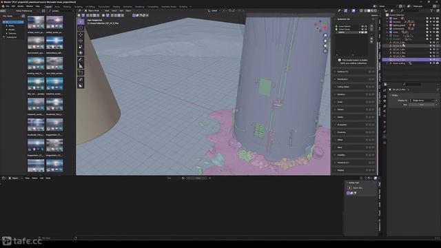The height and width of the screenshot is (248, 441).
Task: Expand the Culling Masks panel
Action: pos(354,87)
